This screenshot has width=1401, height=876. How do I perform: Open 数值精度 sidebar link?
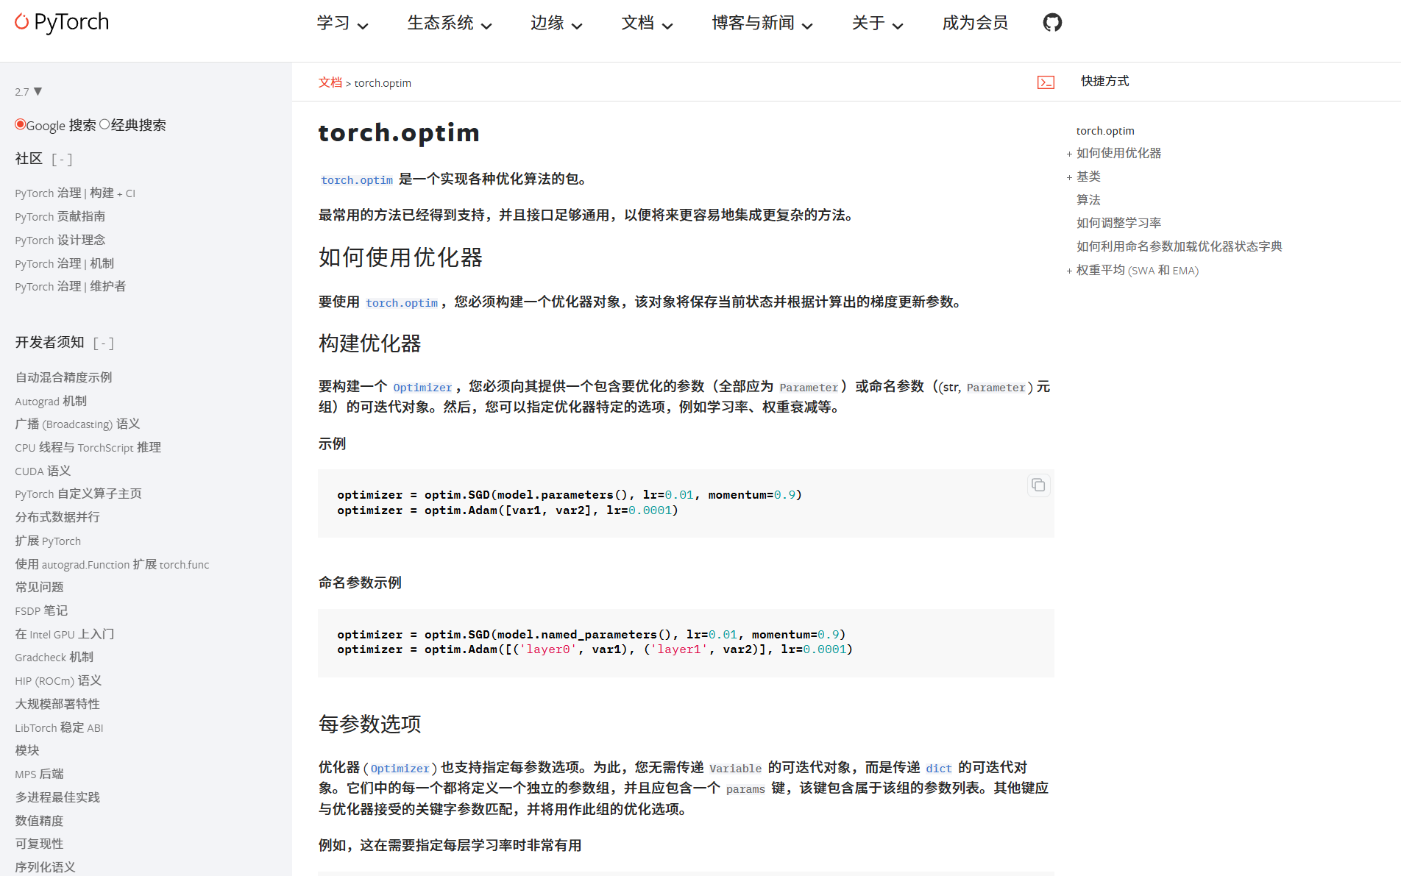40,821
